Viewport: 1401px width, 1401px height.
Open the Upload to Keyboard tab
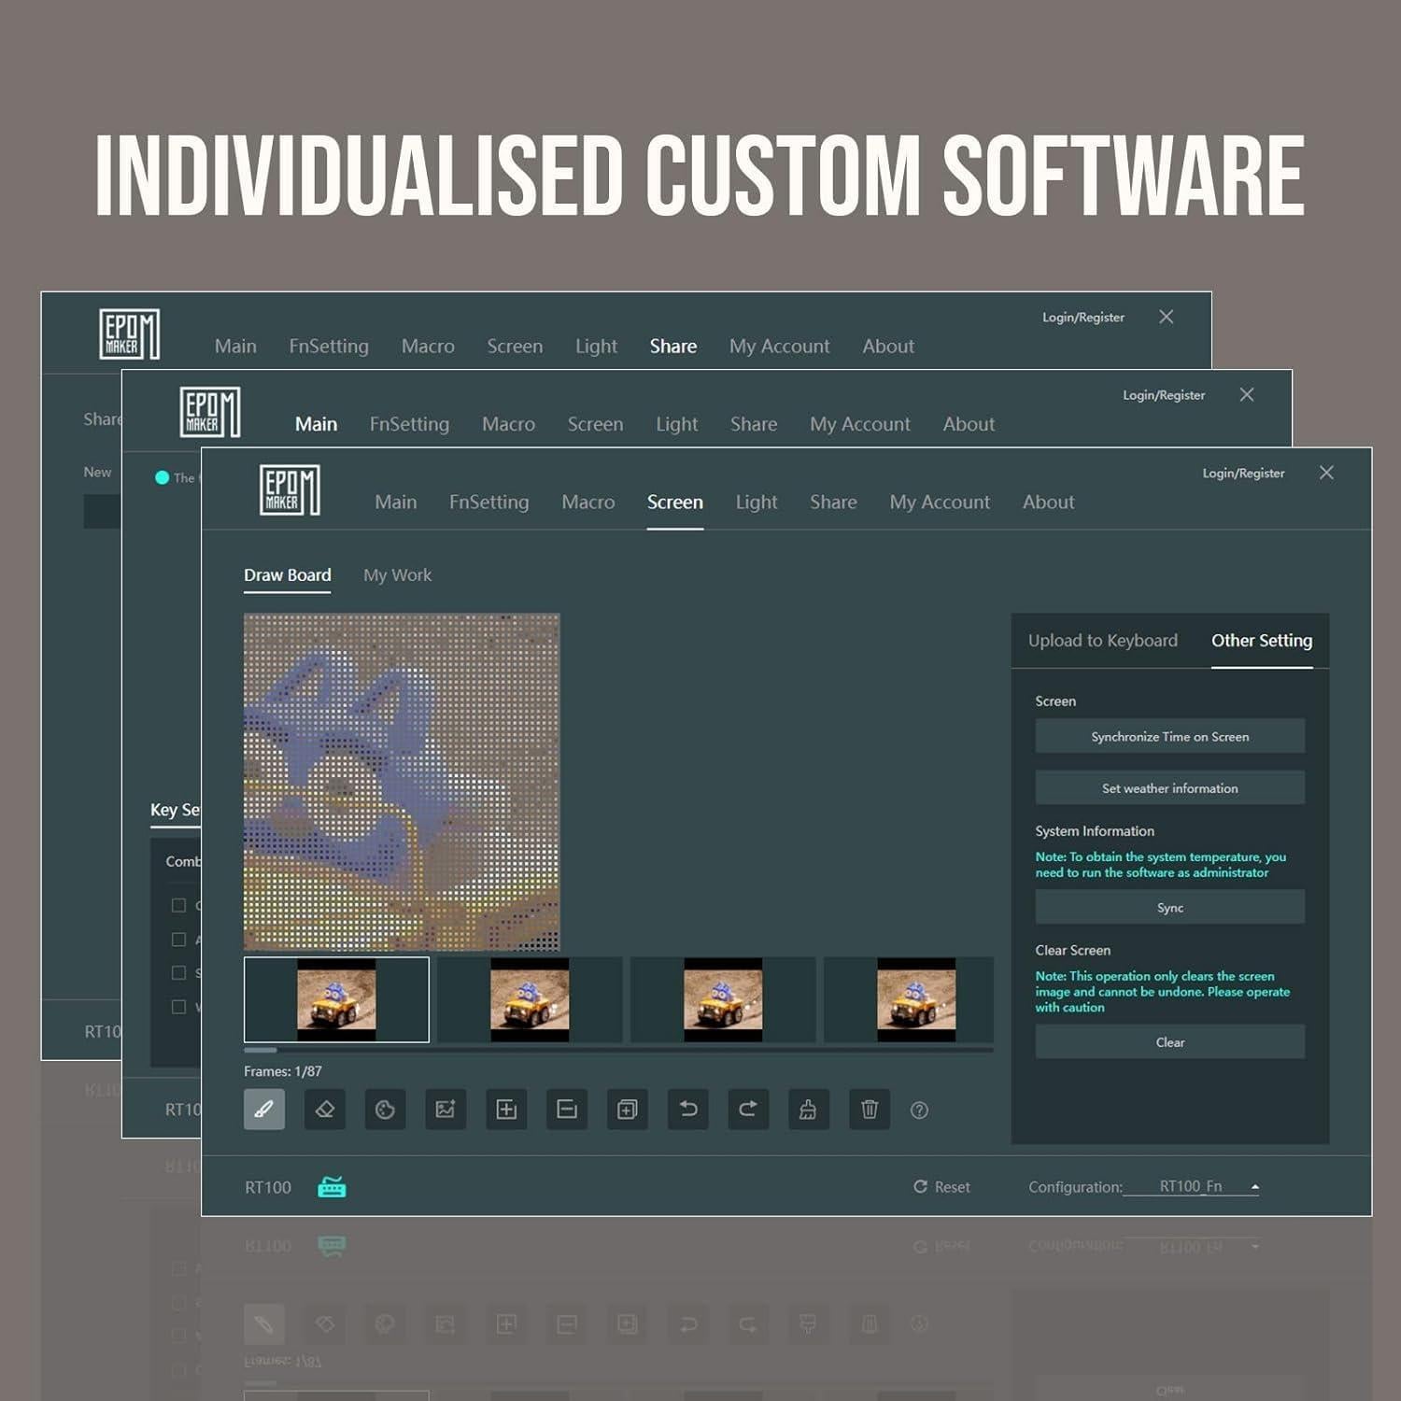pyautogui.click(x=1102, y=641)
